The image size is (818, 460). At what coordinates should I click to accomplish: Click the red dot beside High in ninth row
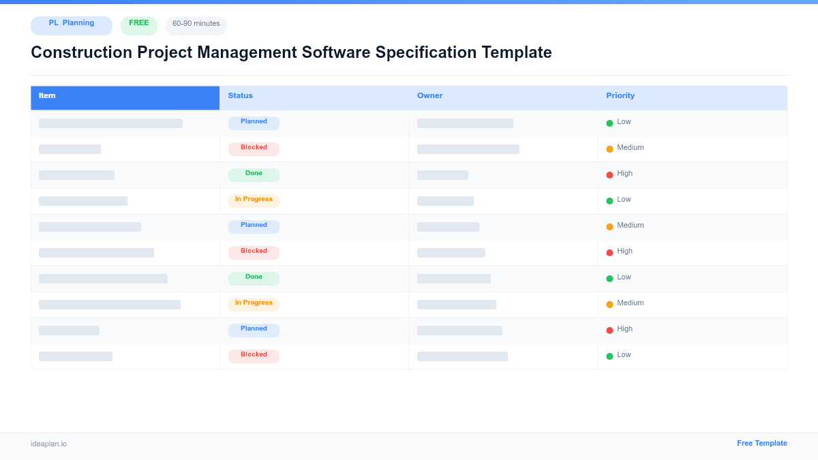(x=609, y=329)
